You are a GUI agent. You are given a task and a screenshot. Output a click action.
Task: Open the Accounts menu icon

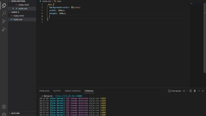[x=4, y=107]
